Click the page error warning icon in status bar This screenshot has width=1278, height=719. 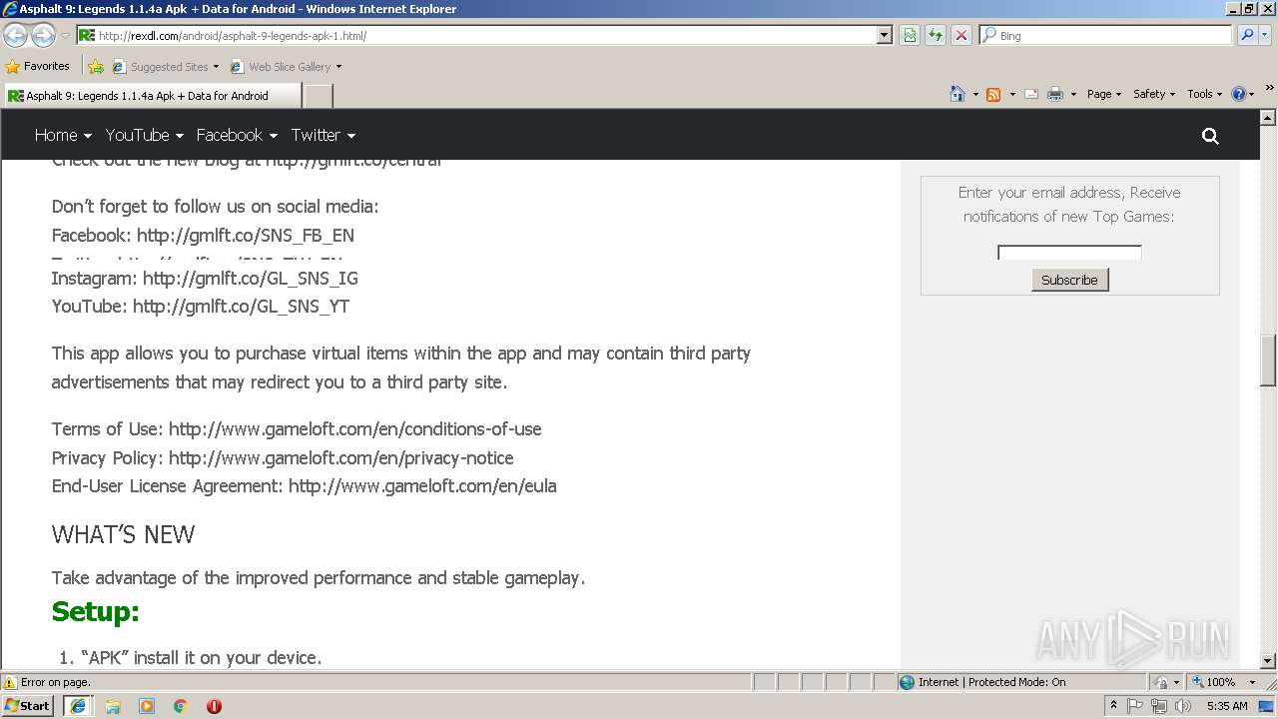coord(10,682)
